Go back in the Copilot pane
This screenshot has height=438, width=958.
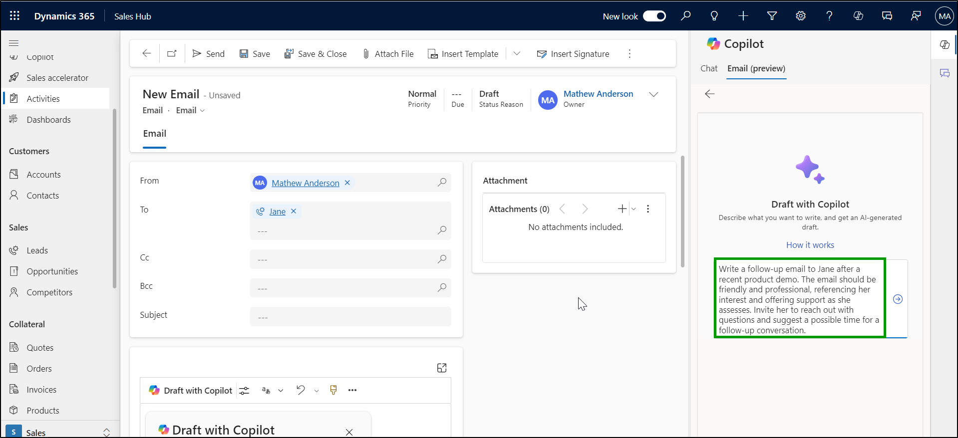[x=710, y=94]
